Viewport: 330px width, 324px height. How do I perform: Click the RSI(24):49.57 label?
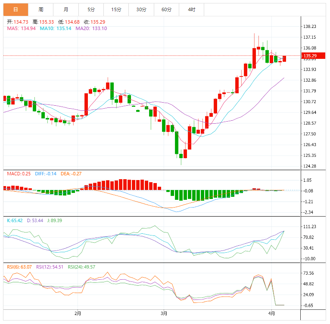point(81,267)
